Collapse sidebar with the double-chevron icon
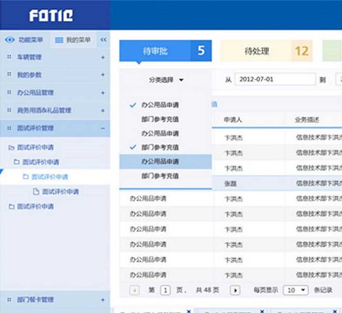The width and height of the screenshot is (342, 313). pyautogui.click(x=103, y=40)
